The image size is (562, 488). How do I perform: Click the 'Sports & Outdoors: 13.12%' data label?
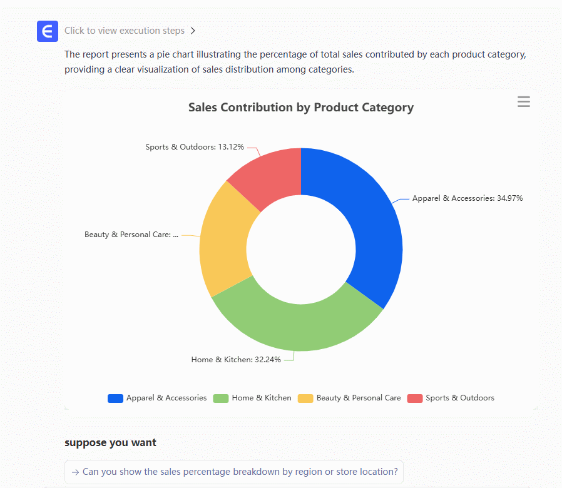[195, 147]
